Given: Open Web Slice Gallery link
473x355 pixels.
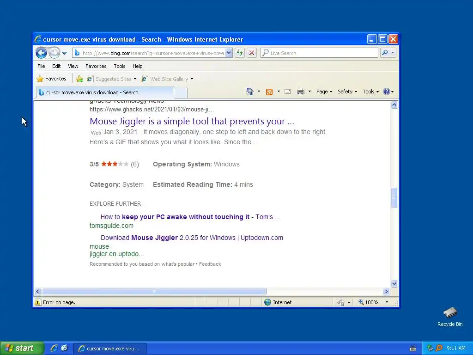Looking at the screenshot, I should (165, 79).
